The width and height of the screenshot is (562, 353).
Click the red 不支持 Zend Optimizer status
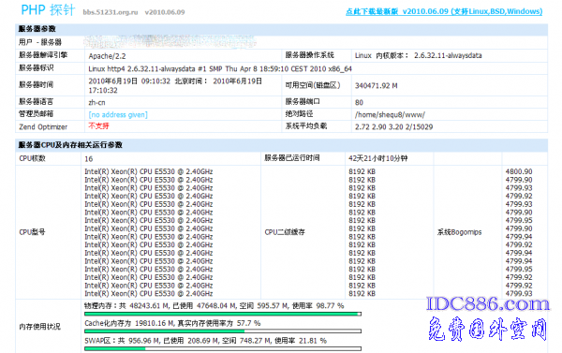(98, 125)
